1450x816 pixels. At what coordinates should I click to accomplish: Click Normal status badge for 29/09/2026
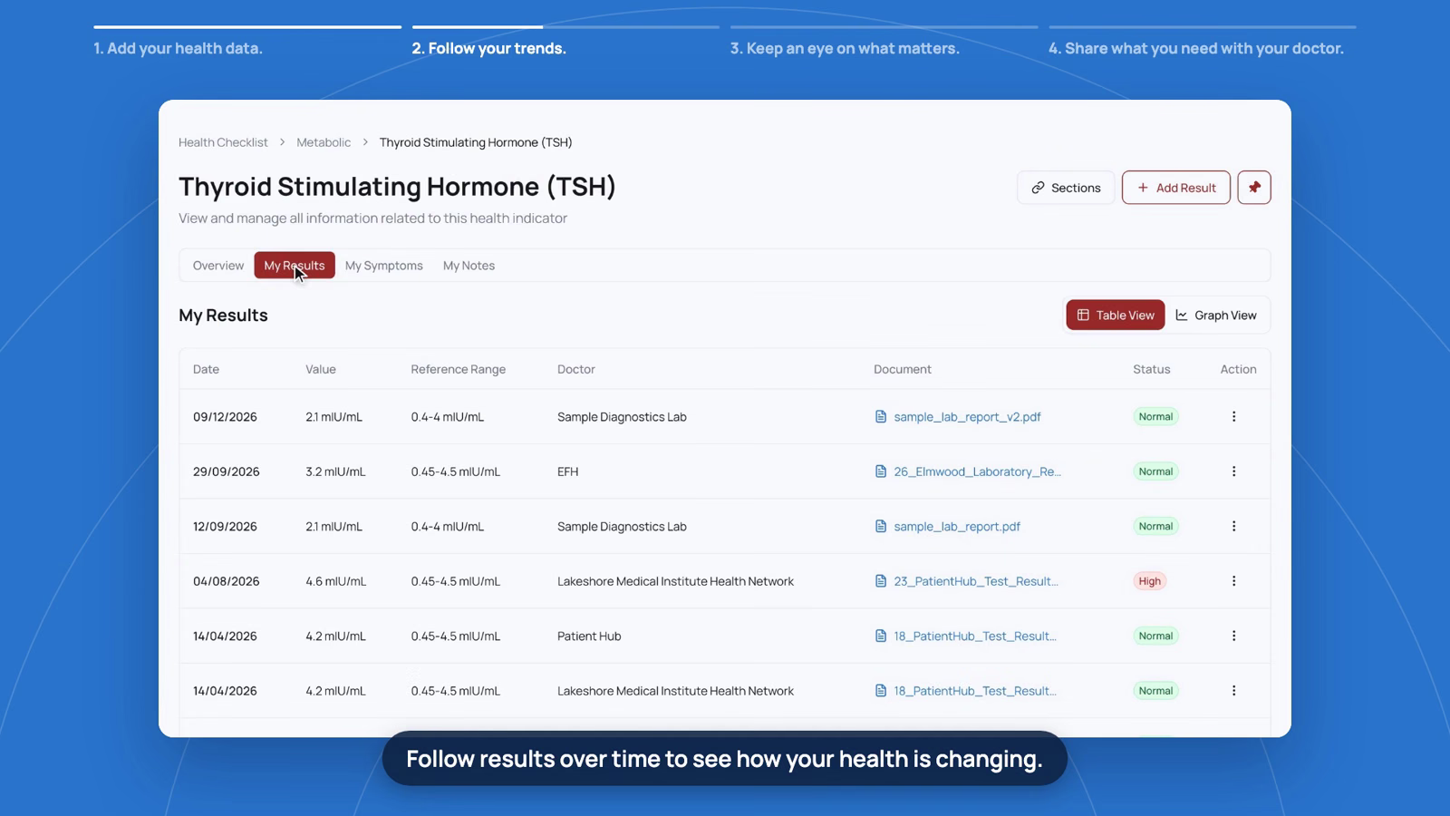pos(1155,471)
